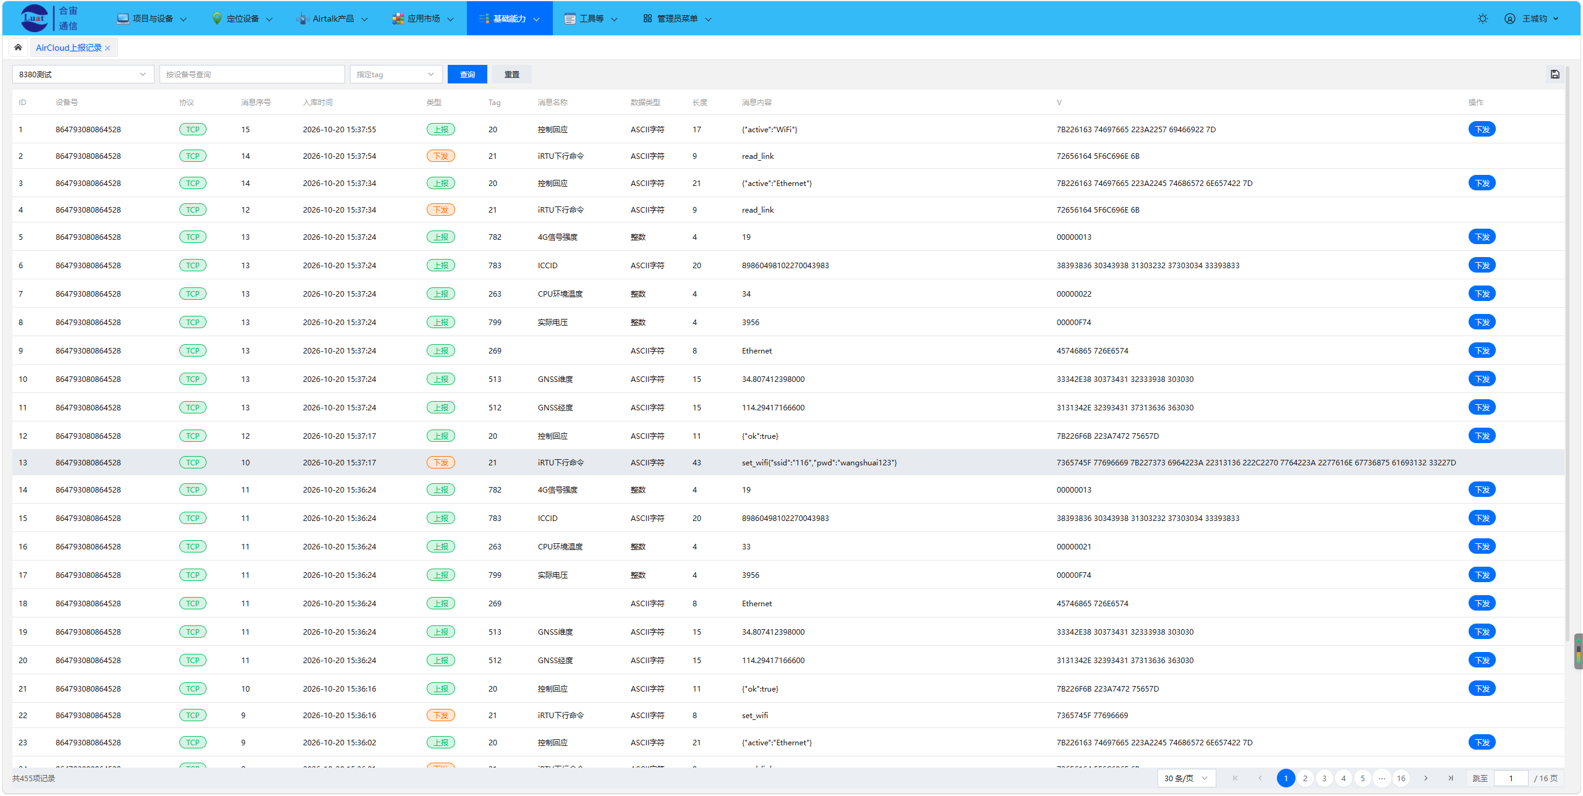The width and height of the screenshot is (1583, 796).
Task: Click 上报 type tag in row 7
Action: pyautogui.click(x=441, y=294)
